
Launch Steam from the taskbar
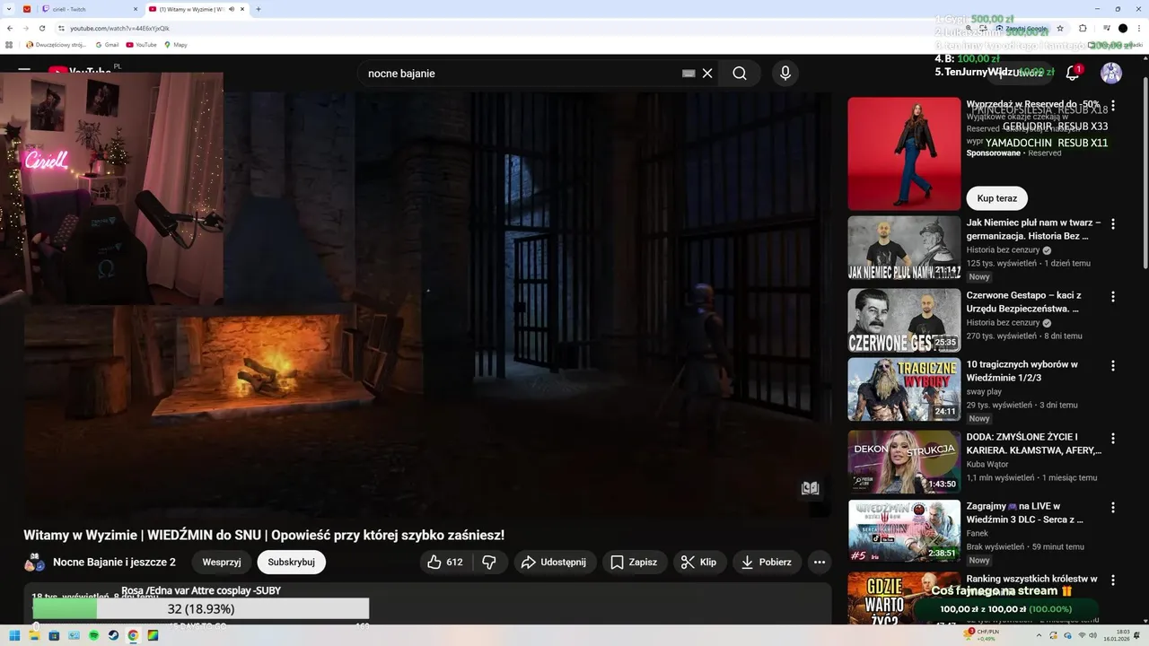(113, 635)
